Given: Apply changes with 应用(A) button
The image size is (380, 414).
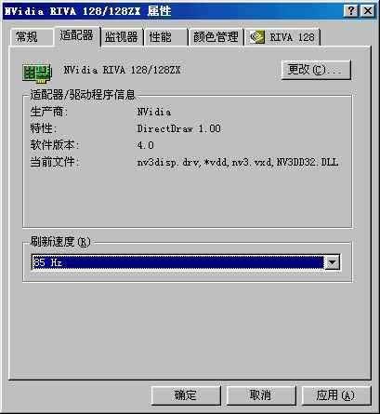Looking at the screenshot, I should tap(336, 395).
